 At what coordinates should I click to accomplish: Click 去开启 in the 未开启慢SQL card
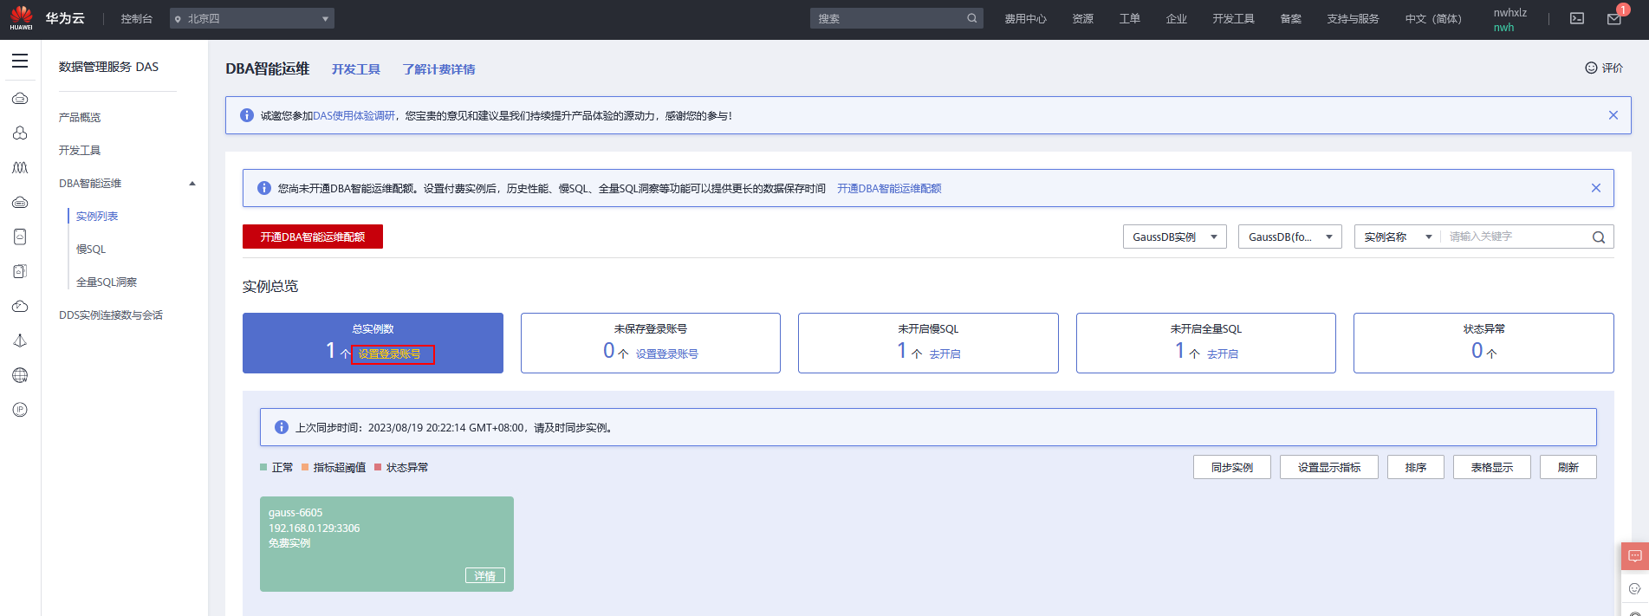[x=945, y=354]
